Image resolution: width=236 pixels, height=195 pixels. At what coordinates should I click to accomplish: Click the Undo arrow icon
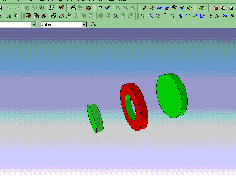coord(9,8)
